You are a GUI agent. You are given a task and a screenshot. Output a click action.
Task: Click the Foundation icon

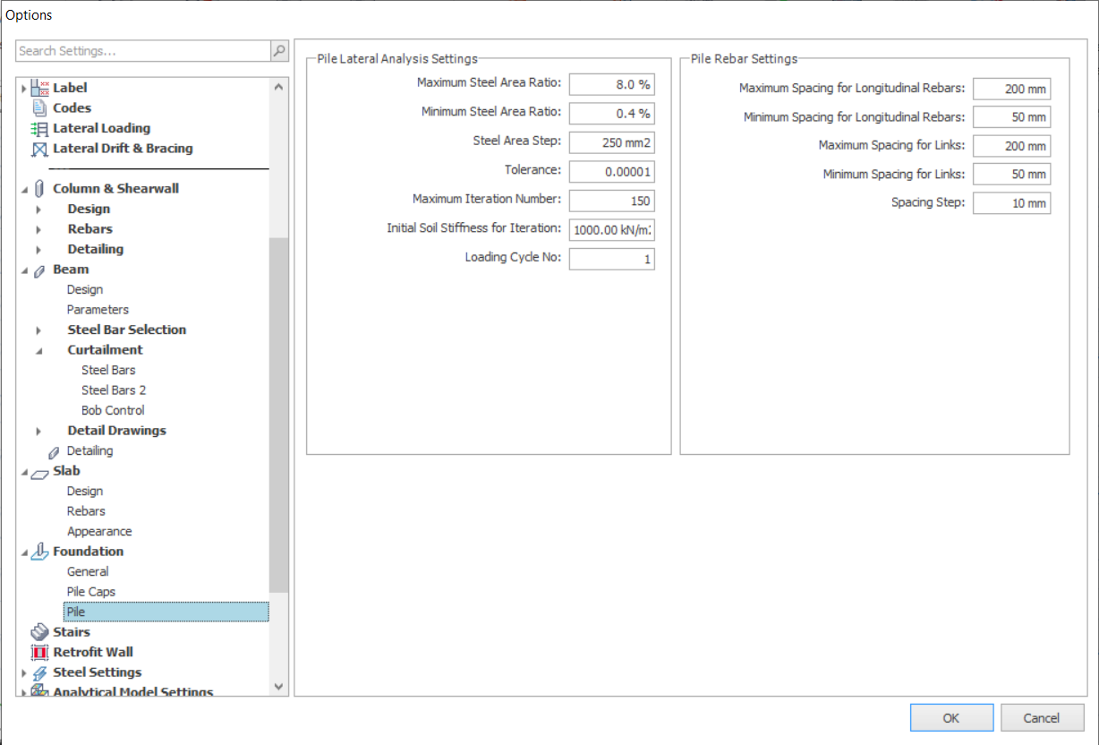[39, 552]
